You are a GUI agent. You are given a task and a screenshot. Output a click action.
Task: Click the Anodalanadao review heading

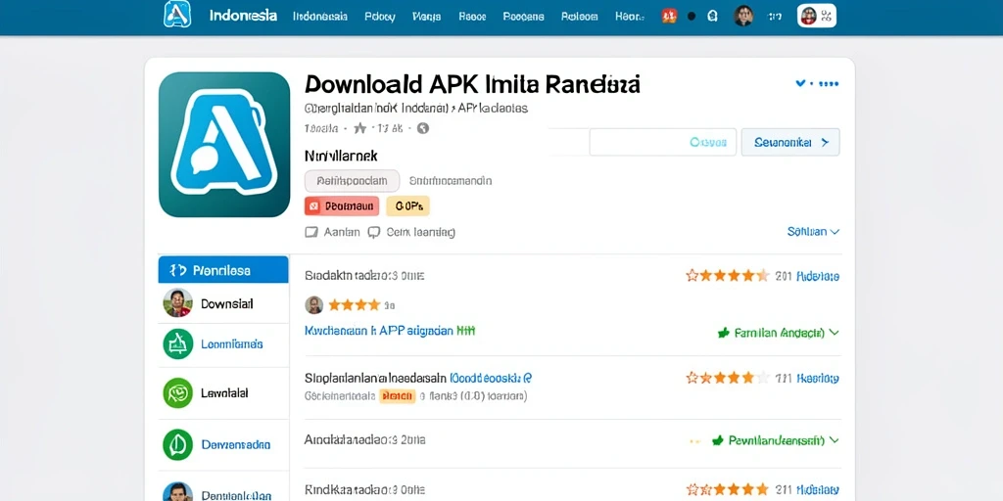[x=364, y=439]
